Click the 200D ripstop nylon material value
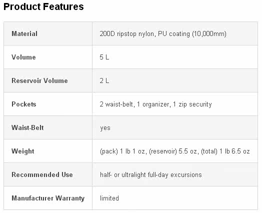This screenshot has height=213, width=262. tap(163, 33)
